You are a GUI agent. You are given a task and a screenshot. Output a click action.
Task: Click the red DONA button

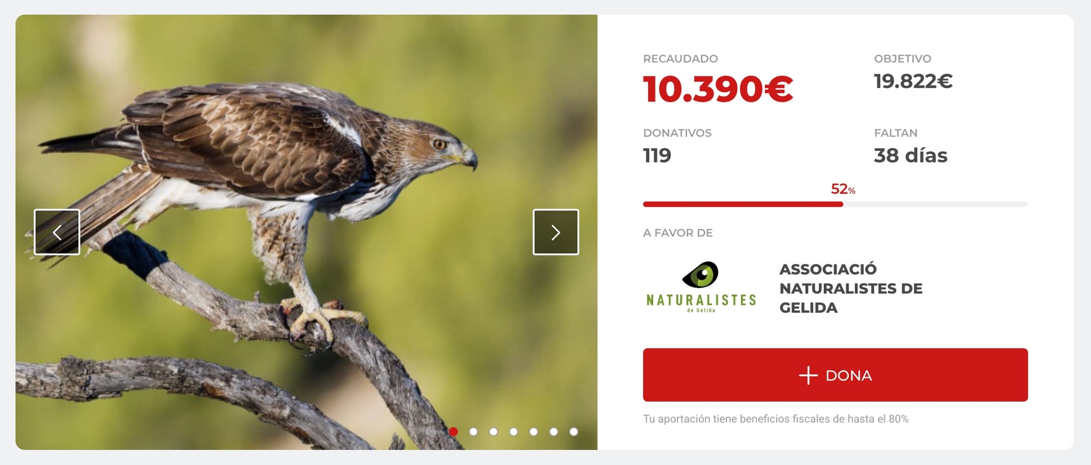pos(835,375)
